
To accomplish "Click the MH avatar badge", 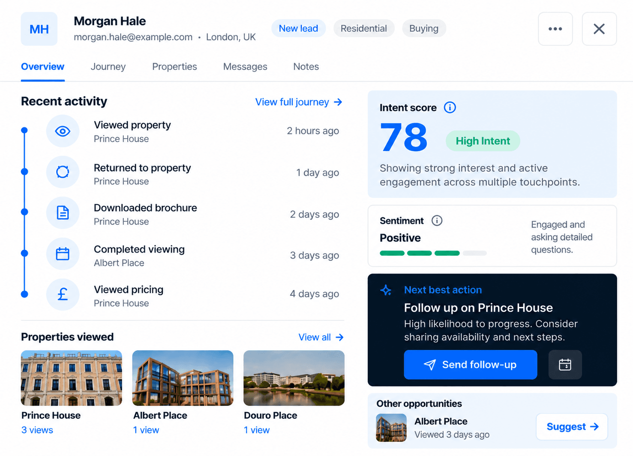I will point(39,29).
